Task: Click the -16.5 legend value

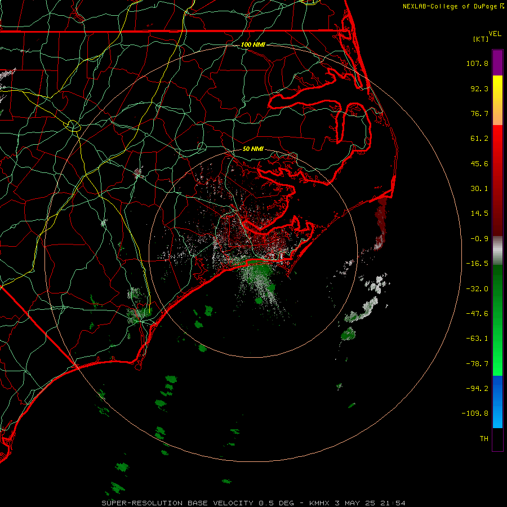Action: (x=477, y=264)
